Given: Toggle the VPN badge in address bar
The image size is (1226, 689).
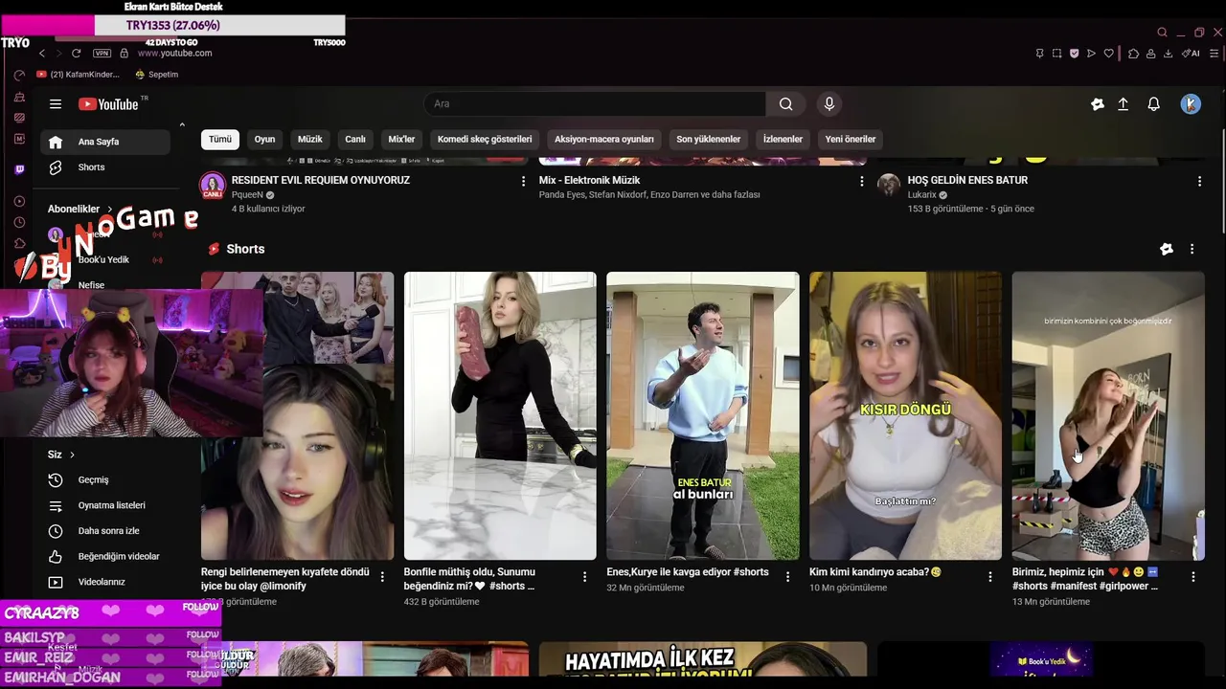Looking at the screenshot, I should click(x=102, y=54).
